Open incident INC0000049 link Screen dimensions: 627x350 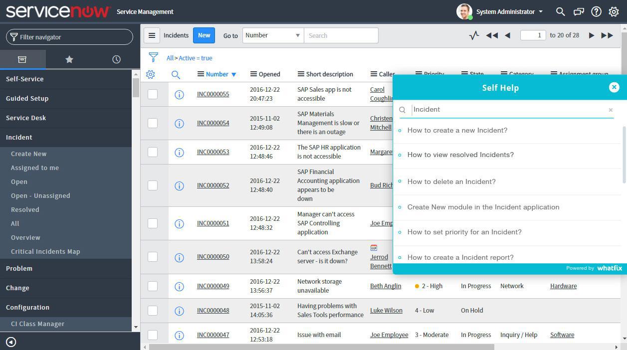click(x=213, y=286)
